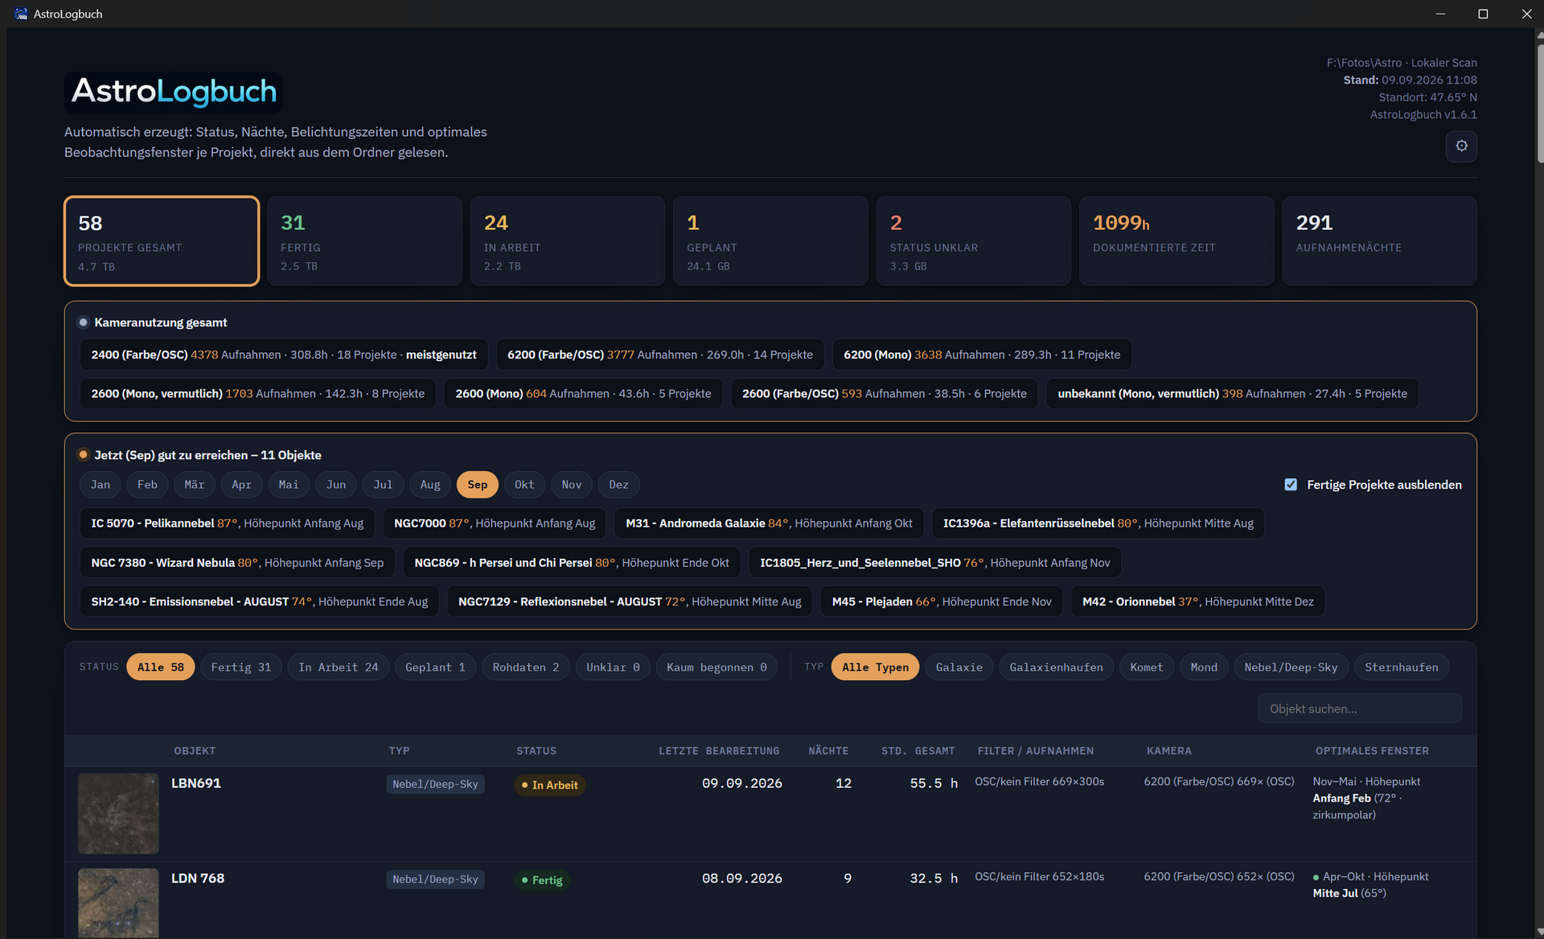Select the Okt month chip
This screenshot has height=939, width=1544.
[524, 485]
